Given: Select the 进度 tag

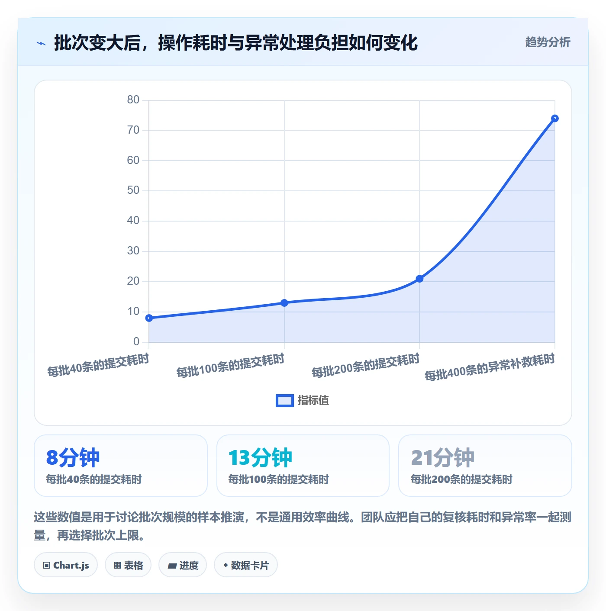Looking at the screenshot, I should click(x=183, y=565).
